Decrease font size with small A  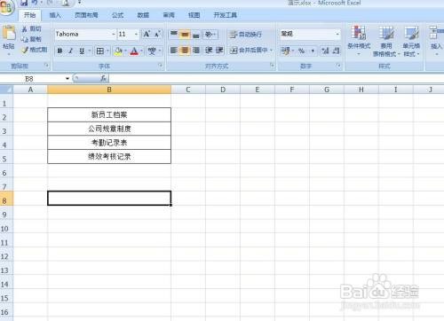[157, 35]
